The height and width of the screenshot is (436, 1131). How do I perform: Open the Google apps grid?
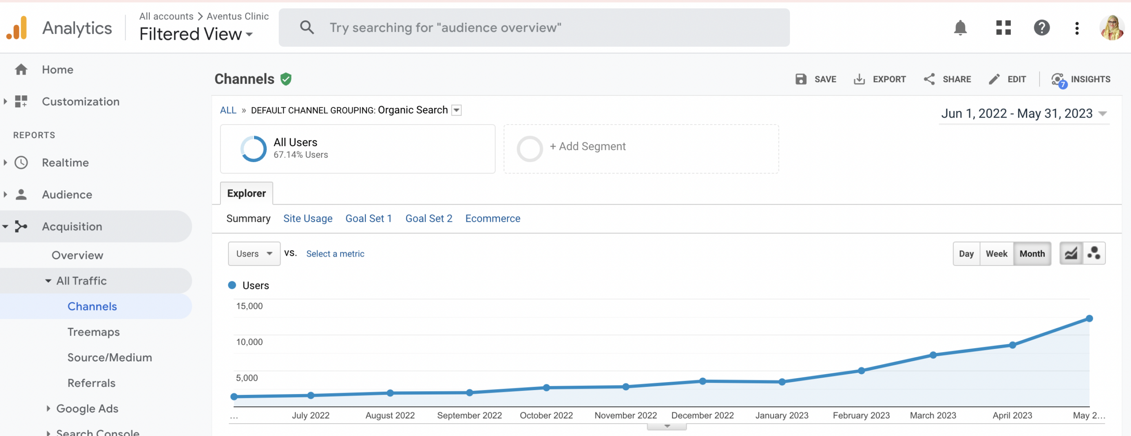[1003, 28]
